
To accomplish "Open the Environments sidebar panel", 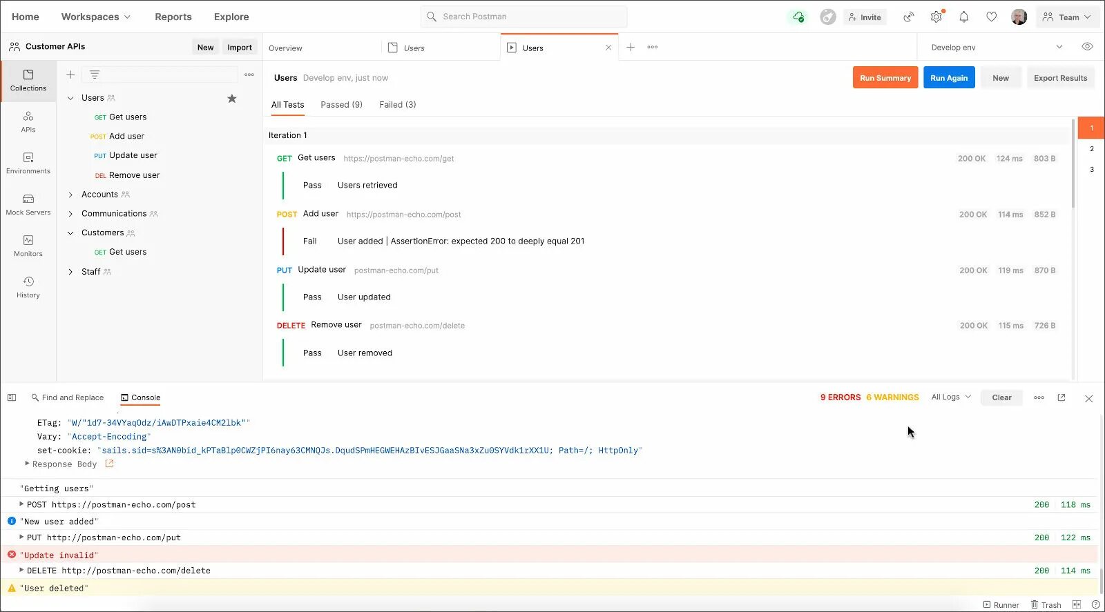I will [28, 164].
